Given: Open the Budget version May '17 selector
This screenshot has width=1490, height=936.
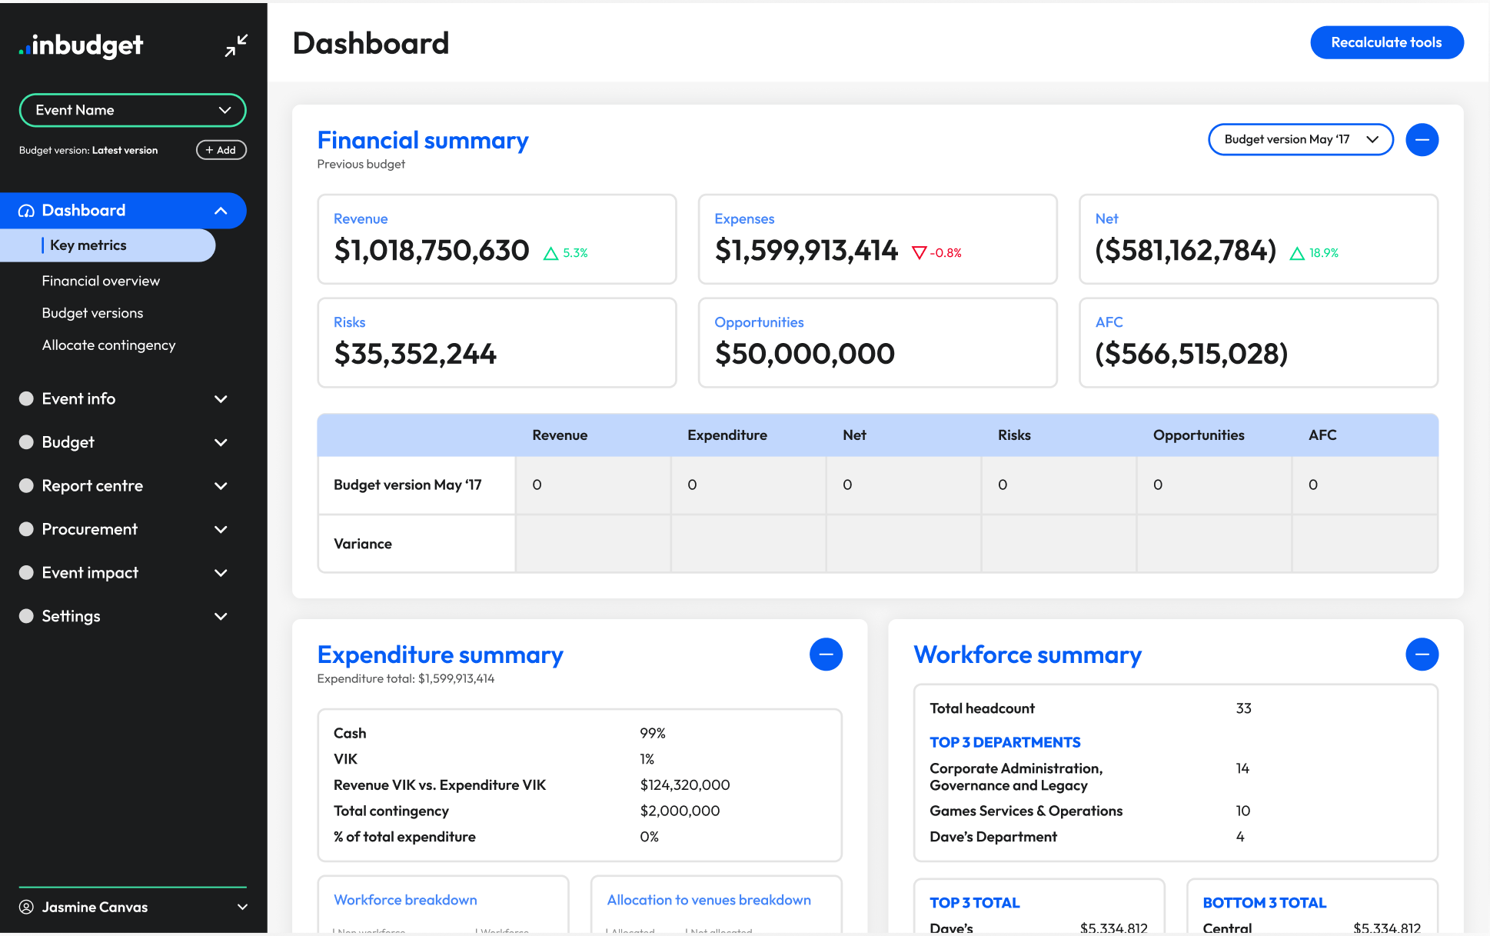Looking at the screenshot, I should tap(1300, 139).
